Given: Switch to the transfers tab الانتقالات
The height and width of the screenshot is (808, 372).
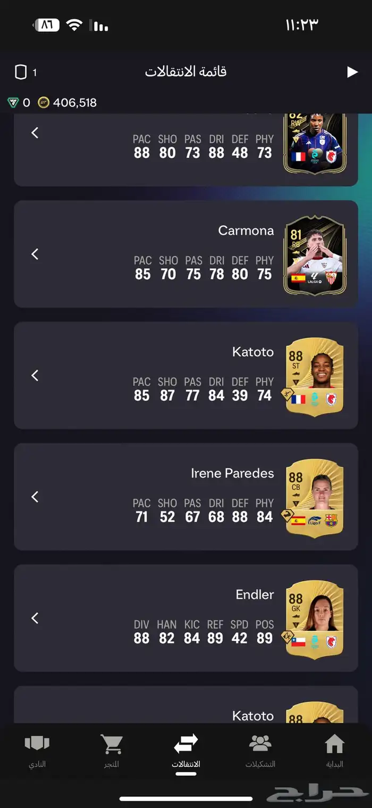Looking at the screenshot, I should click(x=186, y=750).
